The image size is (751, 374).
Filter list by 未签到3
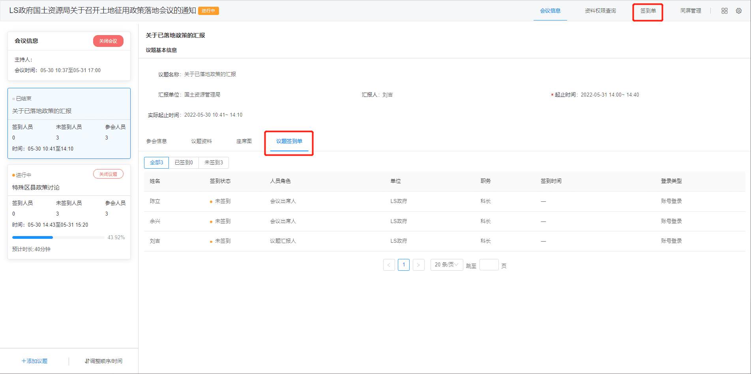pyautogui.click(x=214, y=163)
